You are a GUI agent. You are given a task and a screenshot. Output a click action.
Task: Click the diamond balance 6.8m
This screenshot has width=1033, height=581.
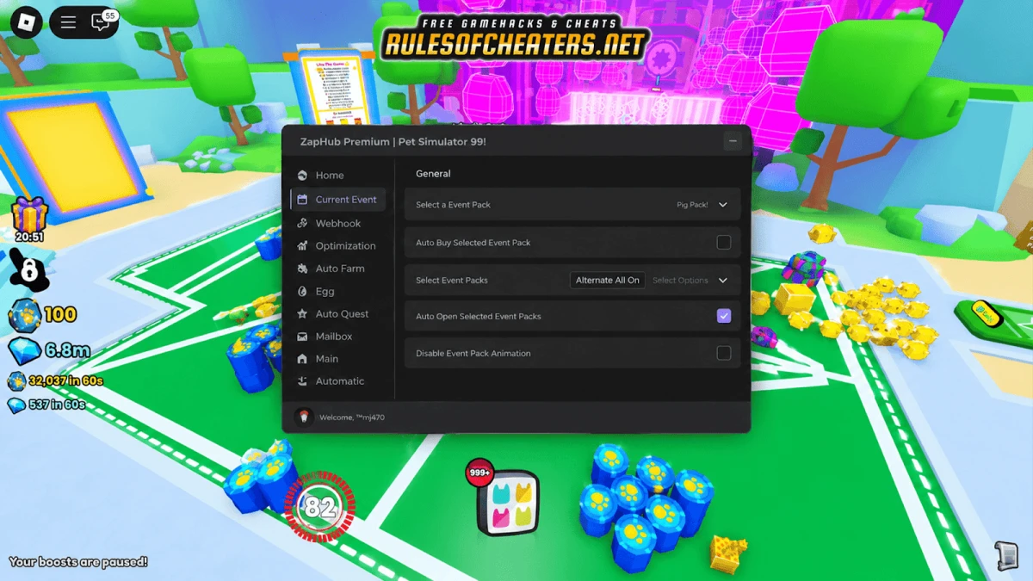(x=48, y=350)
